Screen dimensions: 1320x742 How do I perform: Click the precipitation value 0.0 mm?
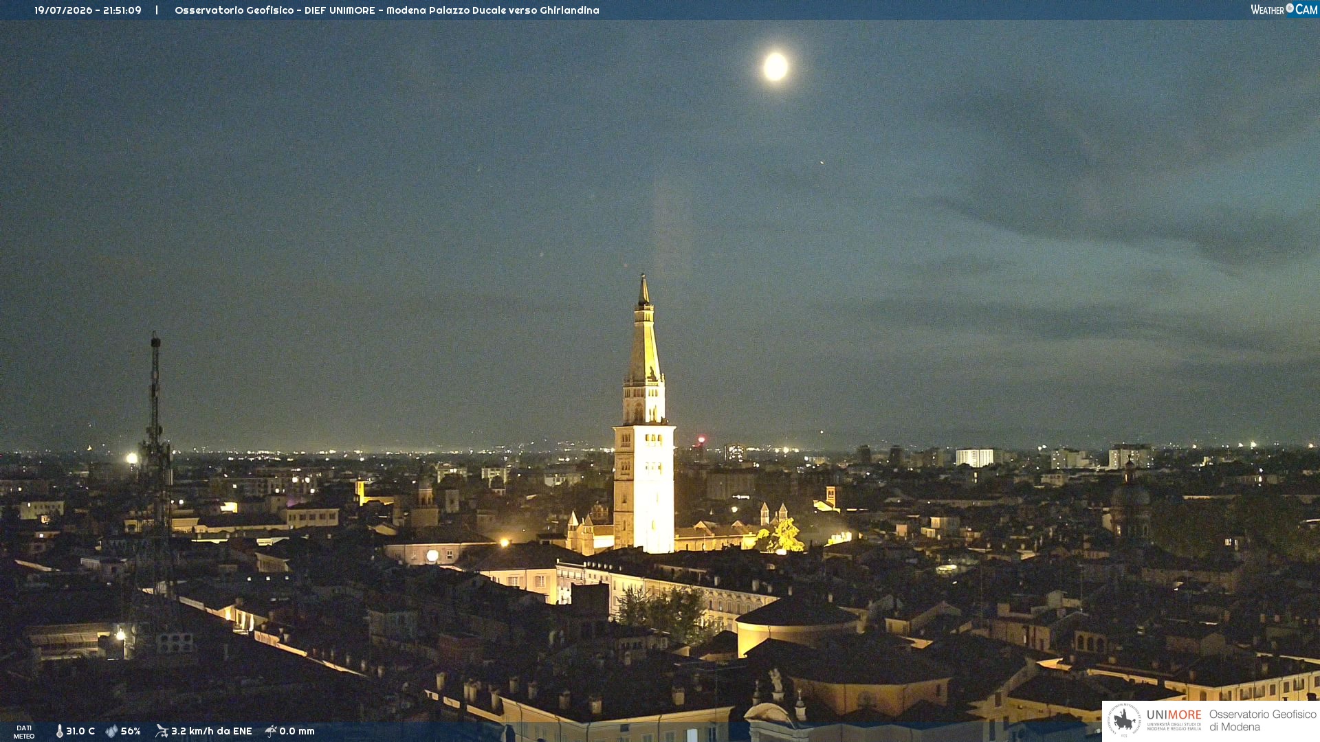[x=297, y=731]
